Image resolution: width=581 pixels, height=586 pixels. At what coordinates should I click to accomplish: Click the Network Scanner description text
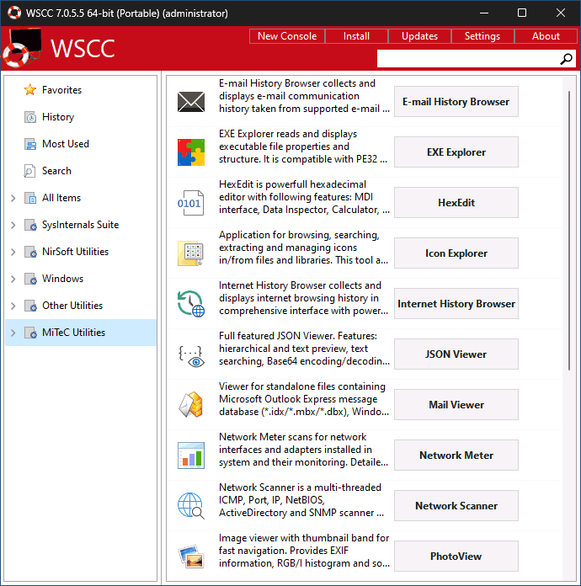tap(301, 500)
